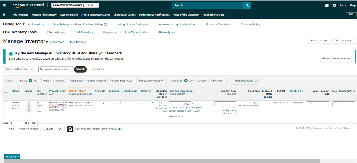
Task: Click the Your Minimum Price field
Action: [x=318, y=104]
